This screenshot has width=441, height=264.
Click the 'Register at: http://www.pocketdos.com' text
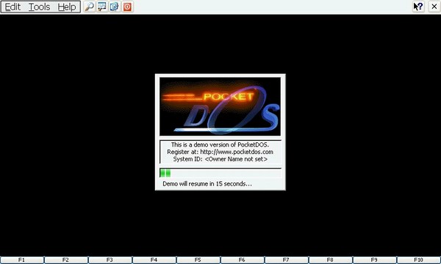point(220,152)
